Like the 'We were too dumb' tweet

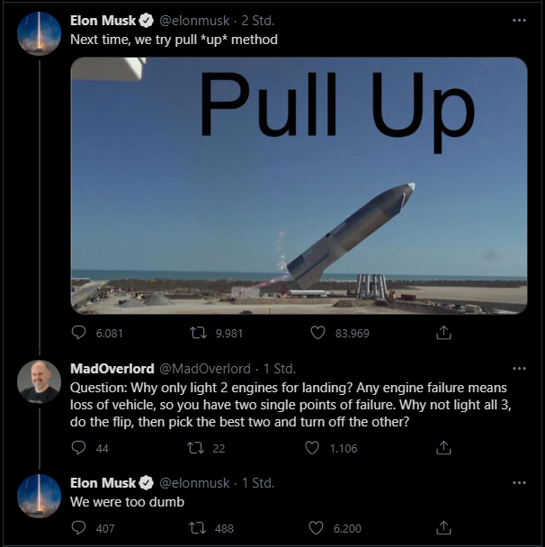[317, 528]
